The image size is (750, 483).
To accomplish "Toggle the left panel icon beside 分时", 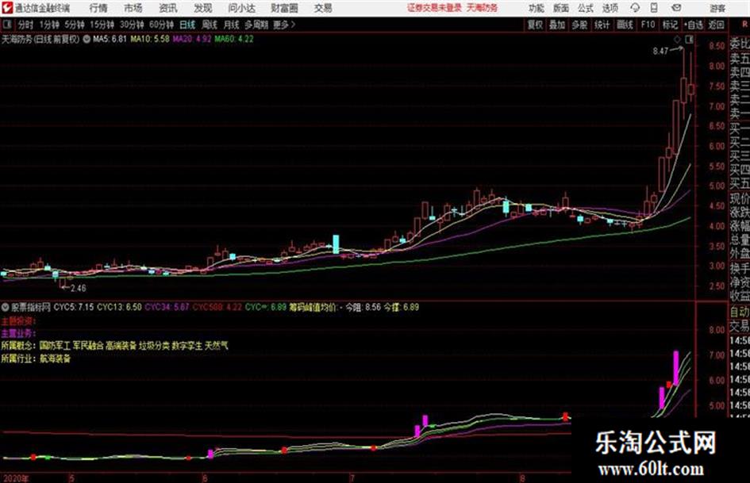I will (6, 25).
